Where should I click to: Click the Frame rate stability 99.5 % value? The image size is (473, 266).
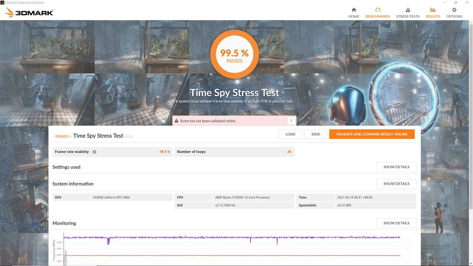tap(165, 152)
